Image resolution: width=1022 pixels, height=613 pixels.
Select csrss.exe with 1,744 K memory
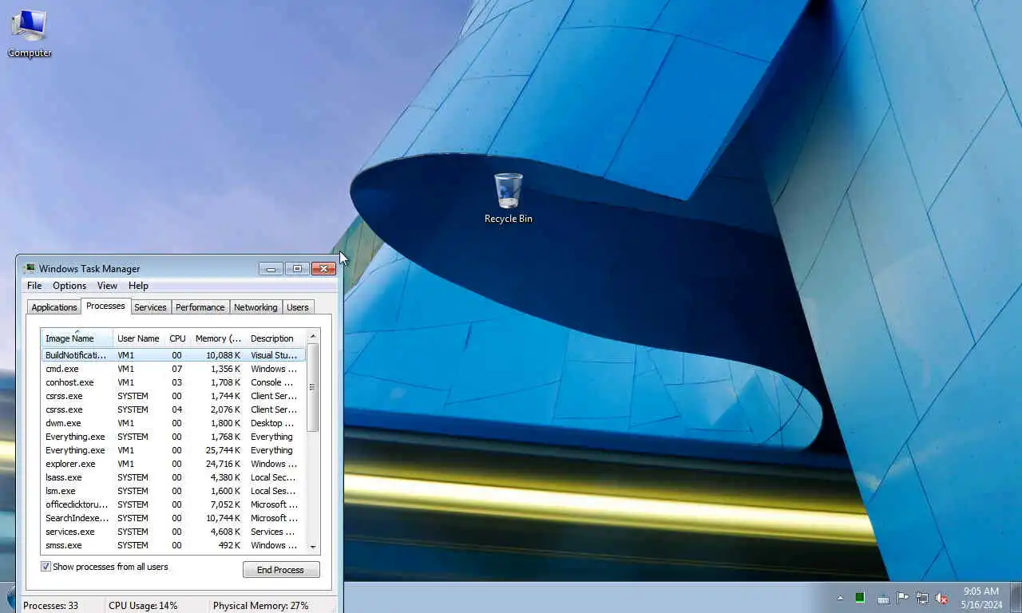(x=173, y=396)
